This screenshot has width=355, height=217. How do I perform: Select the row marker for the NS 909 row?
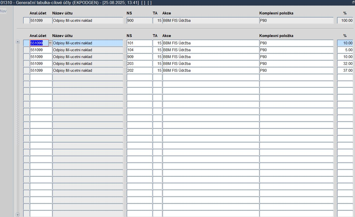tap(26, 57)
